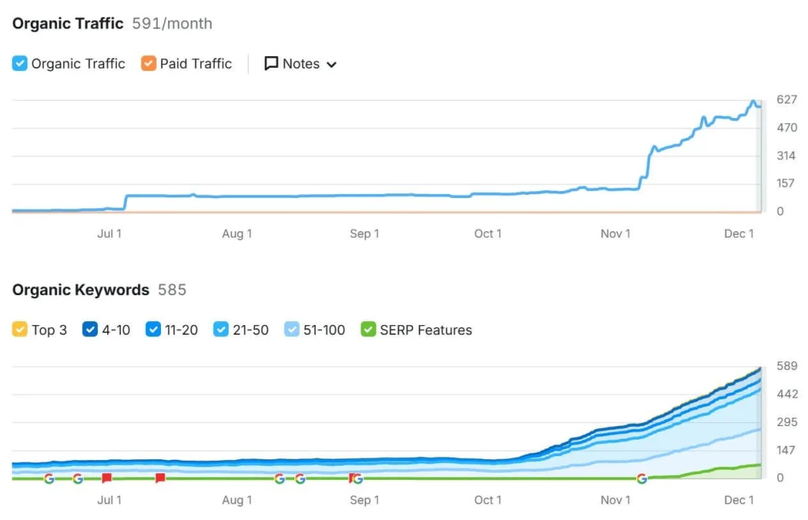This screenshot has height=520, width=808.
Task: Click the second Google marker before Jul 1
Action: [x=77, y=478]
